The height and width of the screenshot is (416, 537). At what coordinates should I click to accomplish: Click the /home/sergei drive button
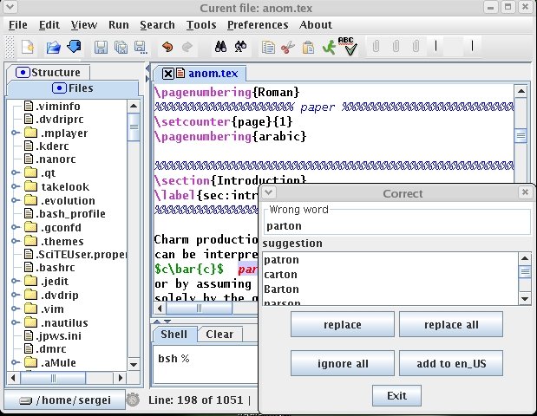point(65,400)
